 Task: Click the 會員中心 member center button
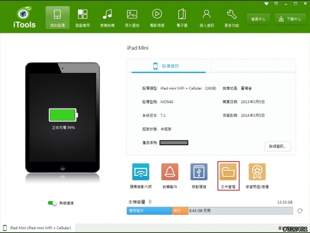258,19
